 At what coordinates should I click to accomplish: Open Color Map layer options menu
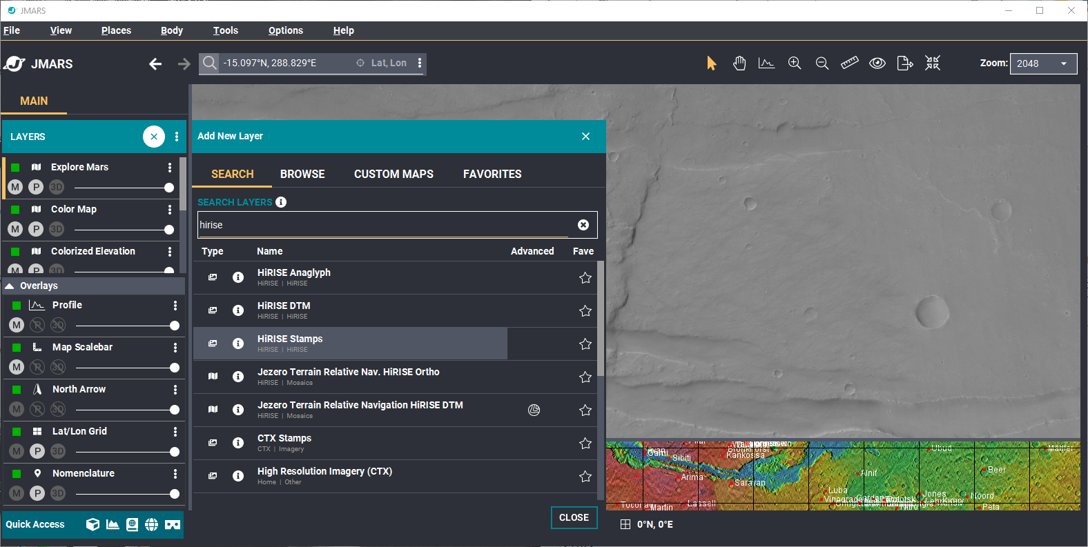point(170,209)
